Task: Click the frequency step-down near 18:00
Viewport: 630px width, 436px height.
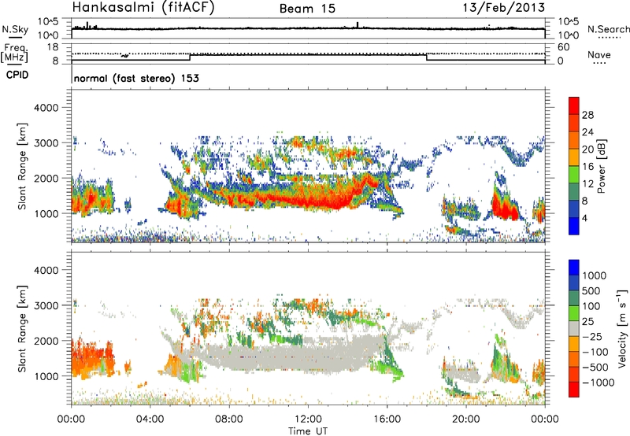Action: [427, 57]
